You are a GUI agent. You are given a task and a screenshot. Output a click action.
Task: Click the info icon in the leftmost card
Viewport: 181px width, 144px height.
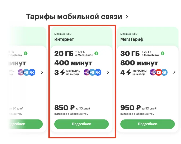(x=26, y=53)
